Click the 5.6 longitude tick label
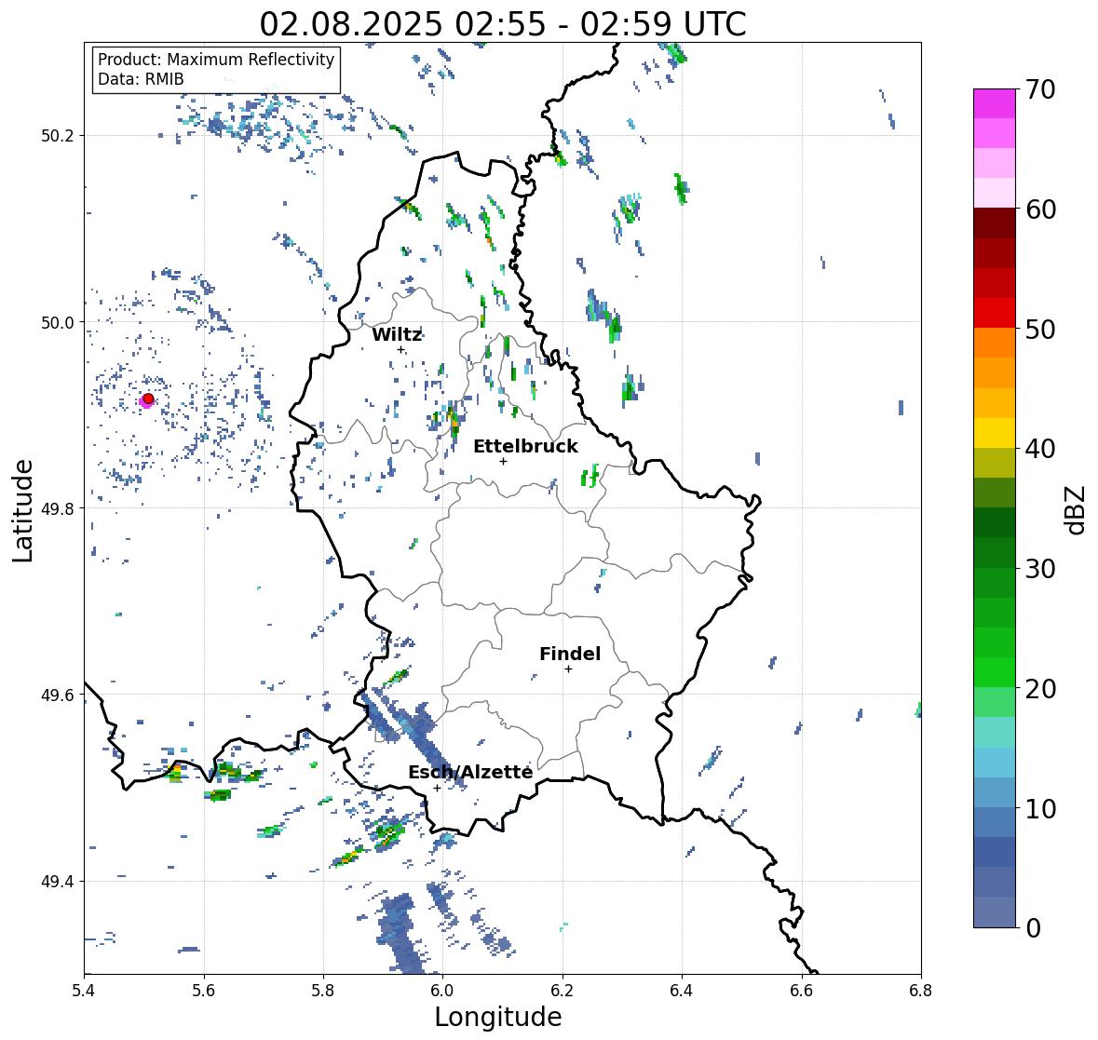 point(204,991)
